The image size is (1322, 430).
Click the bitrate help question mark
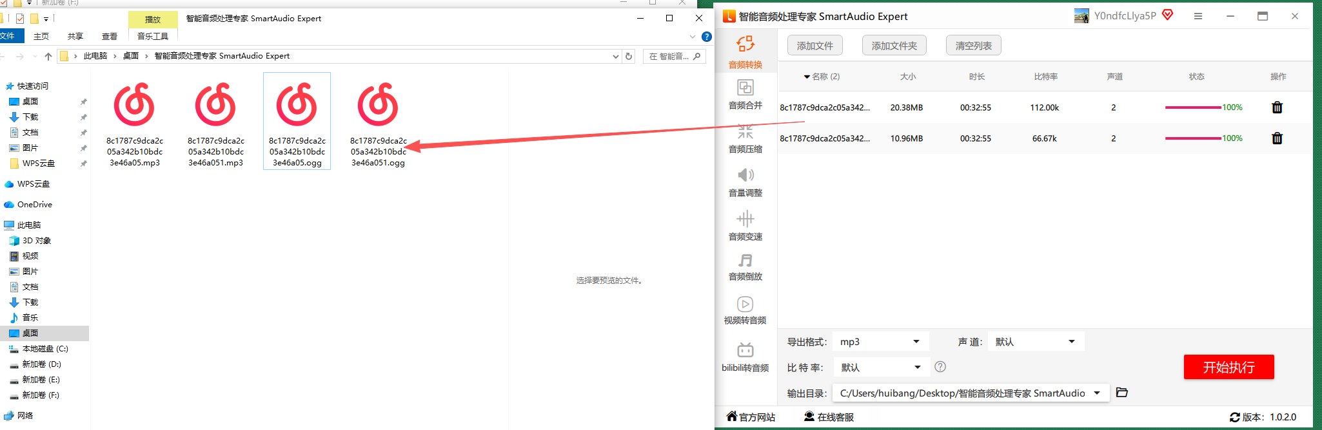point(940,367)
